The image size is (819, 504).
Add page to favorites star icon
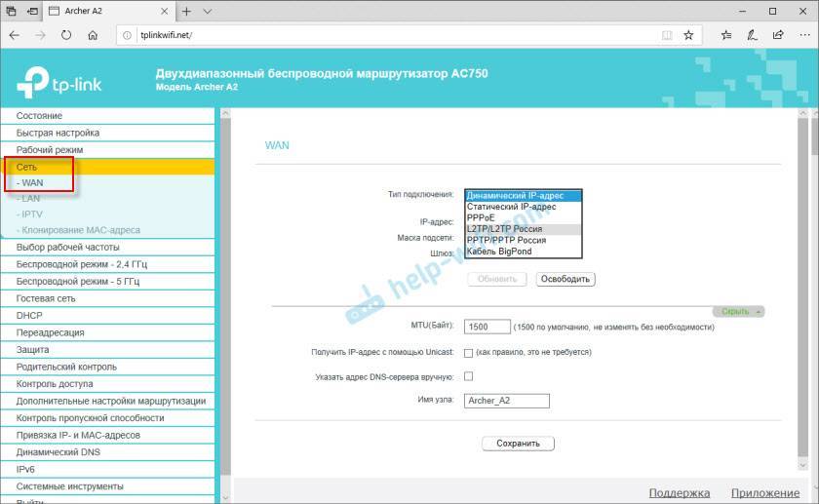point(688,35)
